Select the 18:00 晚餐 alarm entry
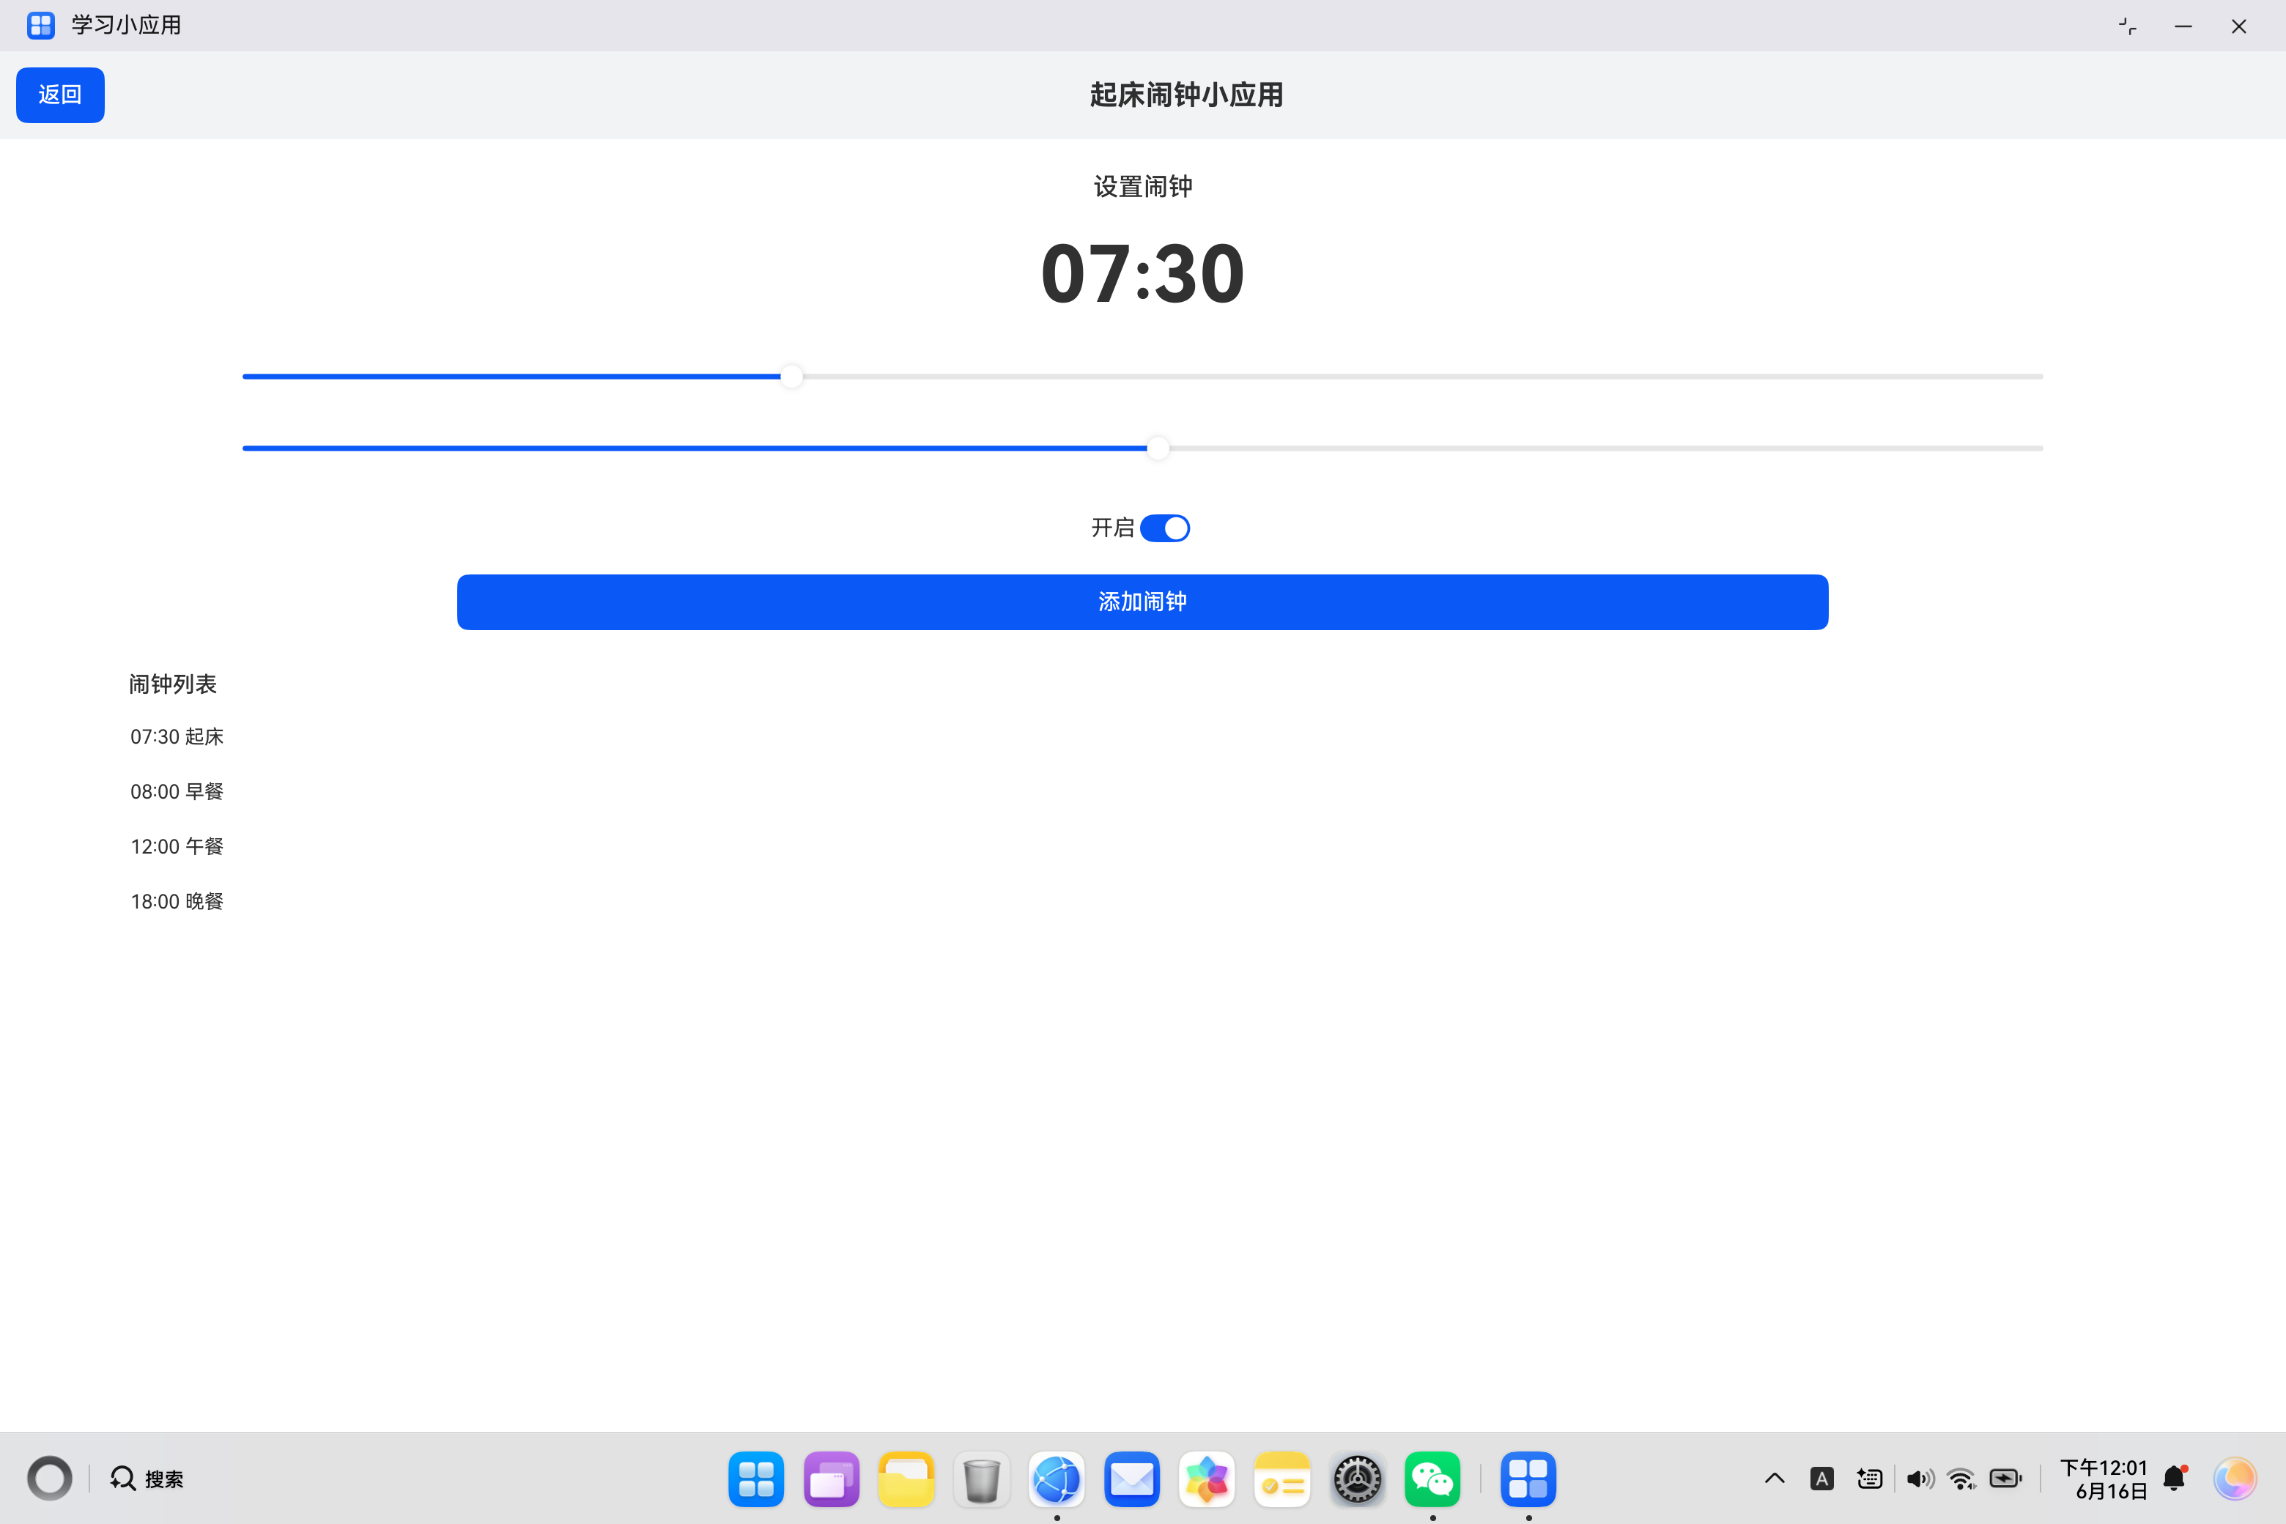Viewport: 2286px width, 1524px height. point(177,901)
